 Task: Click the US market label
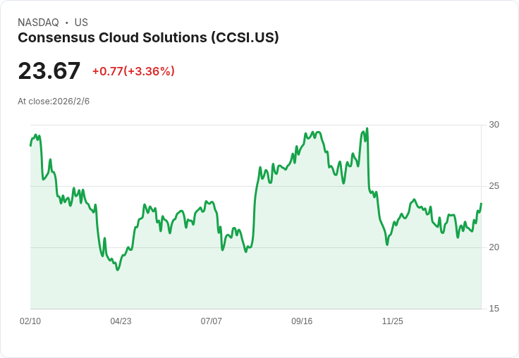click(x=81, y=22)
